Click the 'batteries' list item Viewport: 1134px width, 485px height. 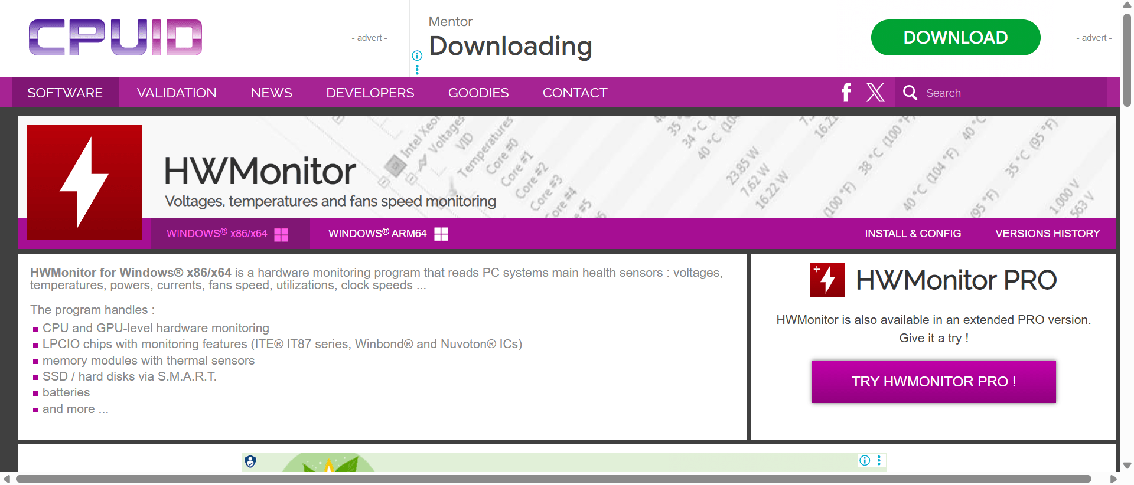coord(66,392)
